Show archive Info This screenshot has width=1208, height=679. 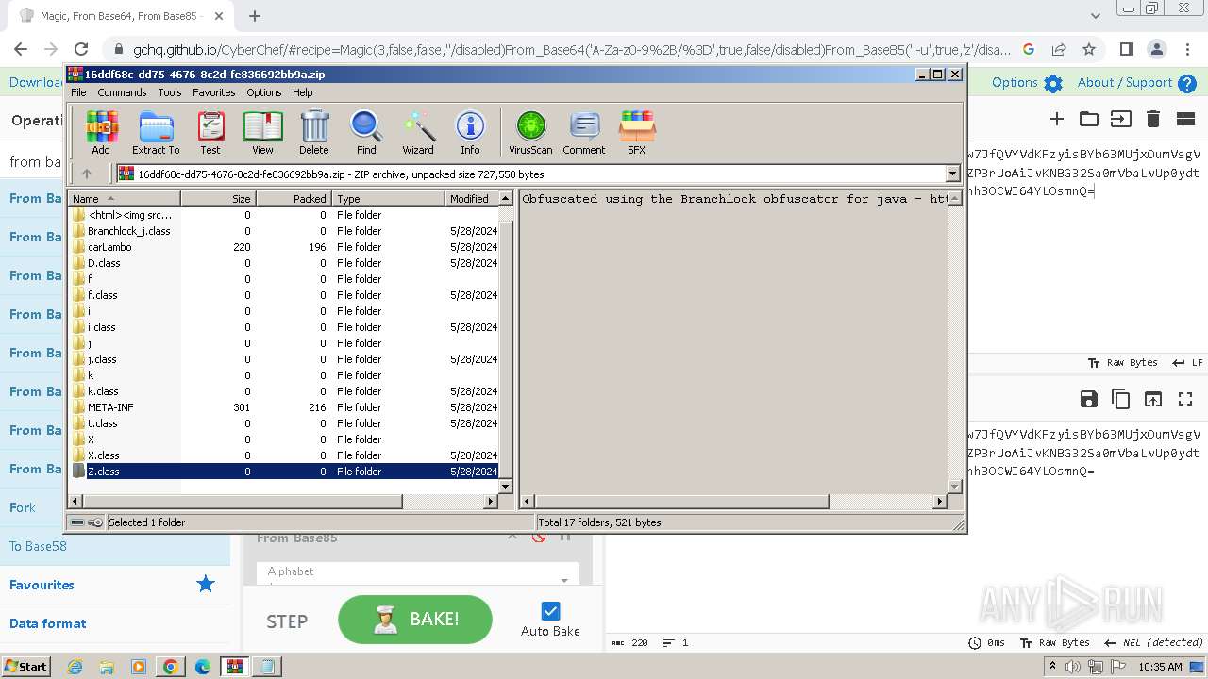click(x=470, y=132)
